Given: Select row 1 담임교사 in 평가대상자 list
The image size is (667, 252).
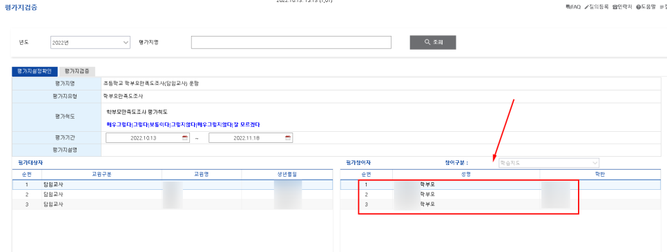Looking at the screenshot, I should click(173, 184).
